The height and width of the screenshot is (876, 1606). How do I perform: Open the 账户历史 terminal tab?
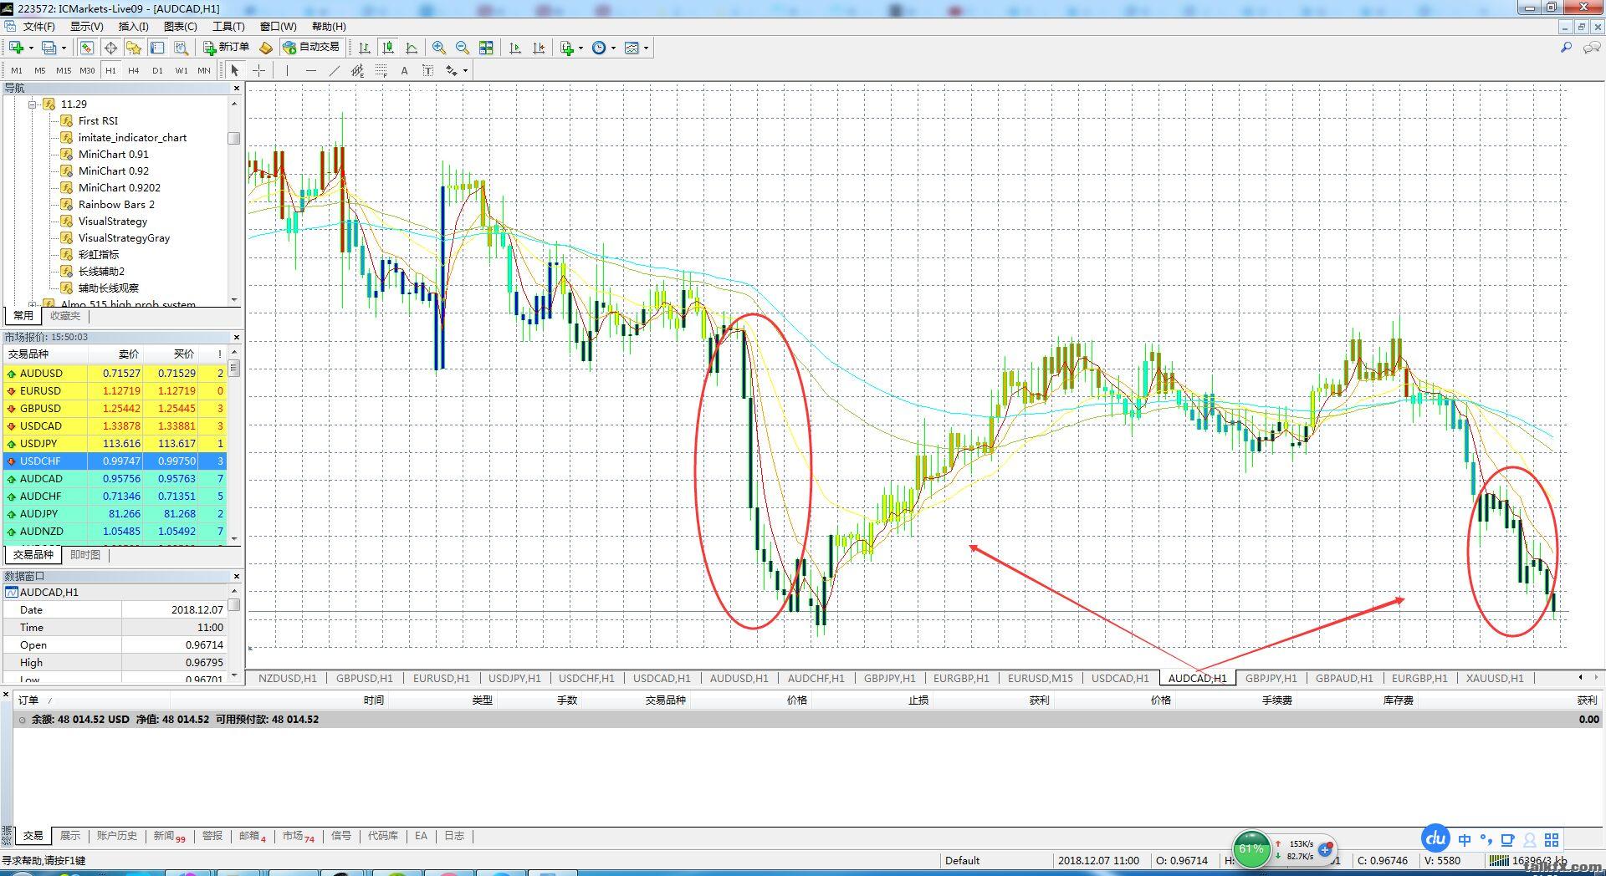coord(116,836)
